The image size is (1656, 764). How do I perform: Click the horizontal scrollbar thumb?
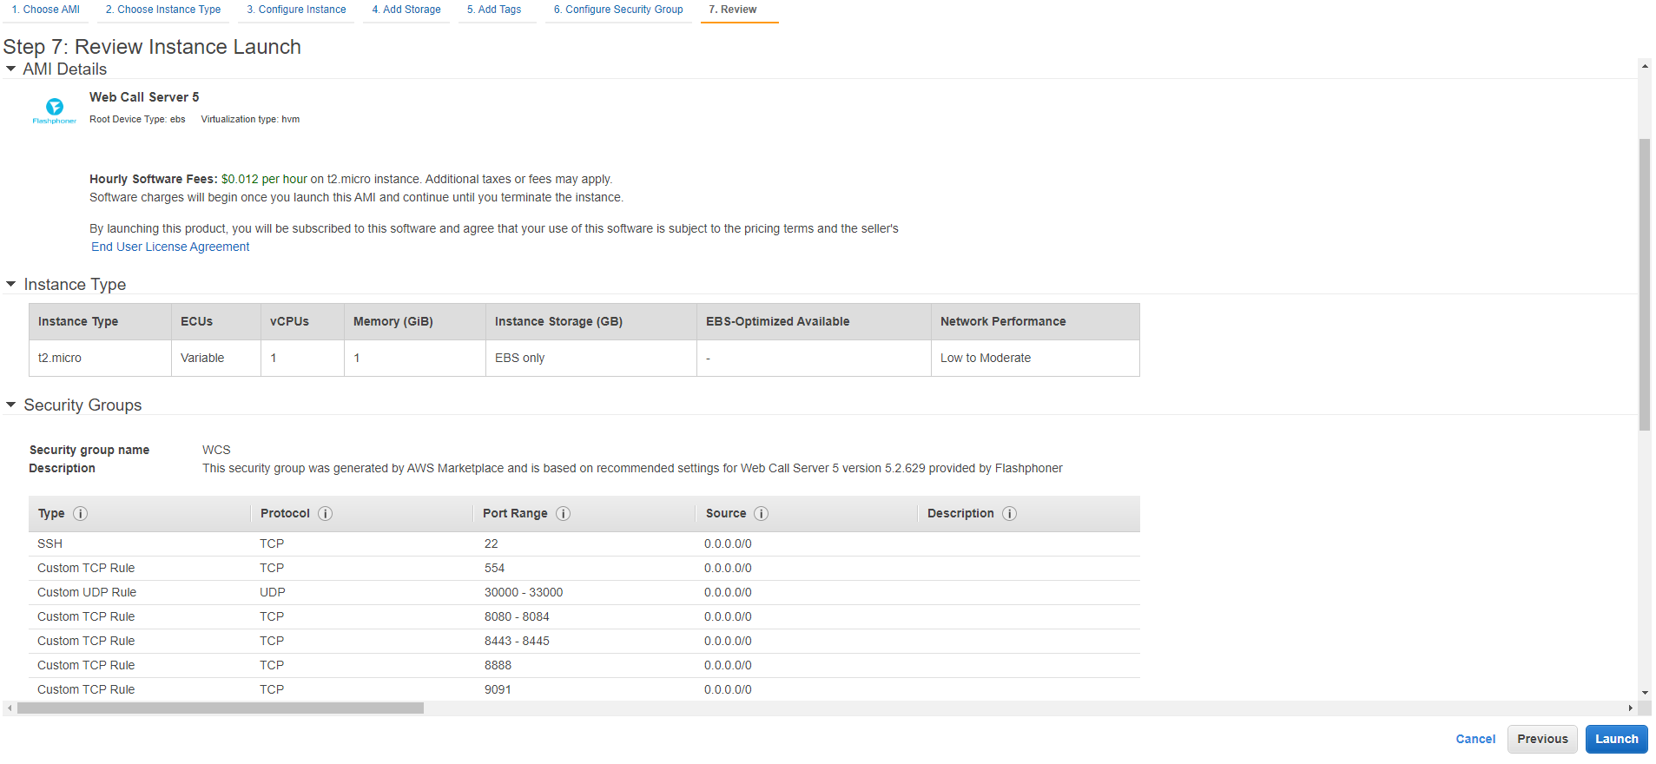(221, 708)
